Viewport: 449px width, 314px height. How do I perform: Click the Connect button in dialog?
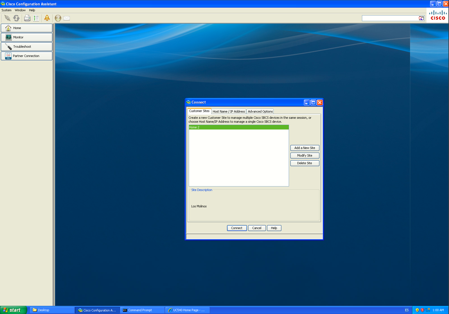pyautogui.click(x=237, y=228)
